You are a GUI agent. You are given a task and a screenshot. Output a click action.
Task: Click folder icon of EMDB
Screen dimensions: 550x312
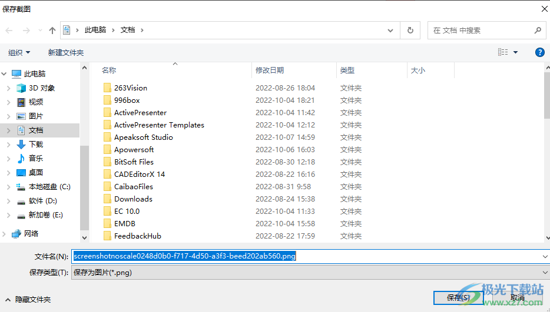tap(107, 223)
